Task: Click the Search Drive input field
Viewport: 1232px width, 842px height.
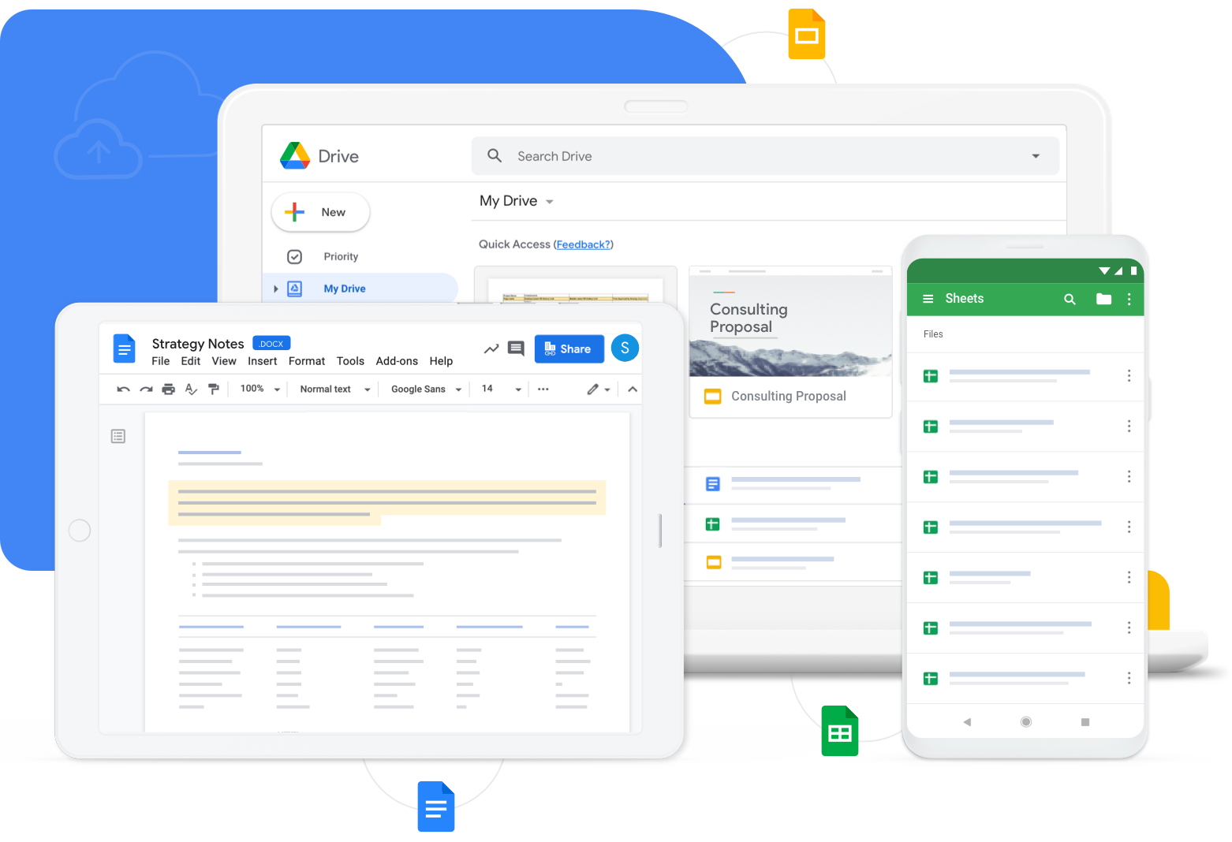Action: [765, 156]
